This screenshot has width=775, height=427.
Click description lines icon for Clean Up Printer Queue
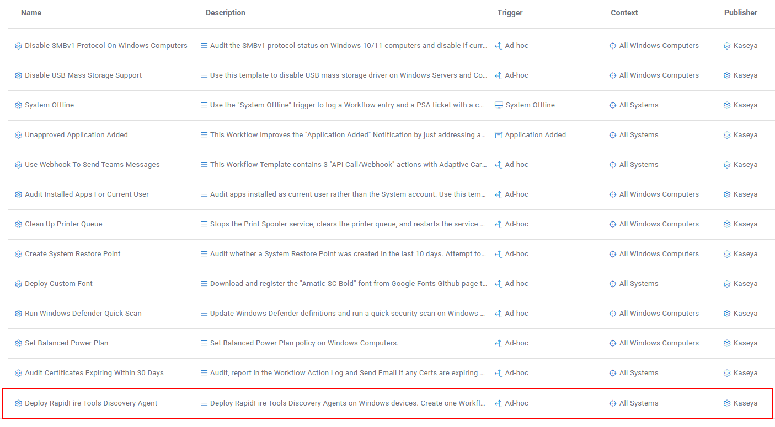[204, 224]
